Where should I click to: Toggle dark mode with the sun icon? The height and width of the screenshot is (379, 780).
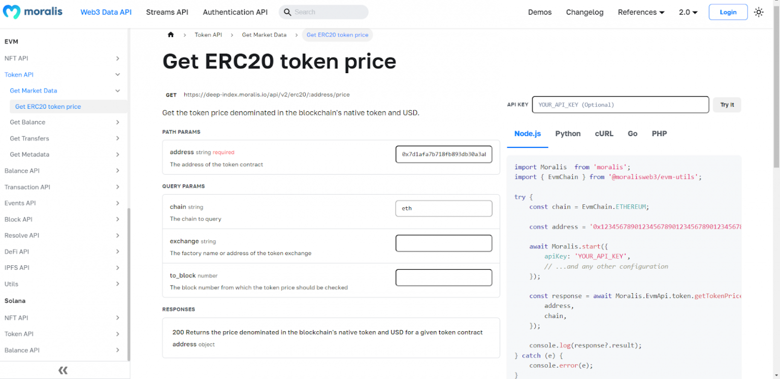pos(759,12)
